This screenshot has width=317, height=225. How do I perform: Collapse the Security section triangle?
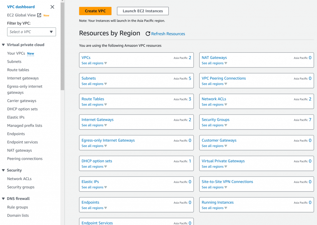coord(3,170)
